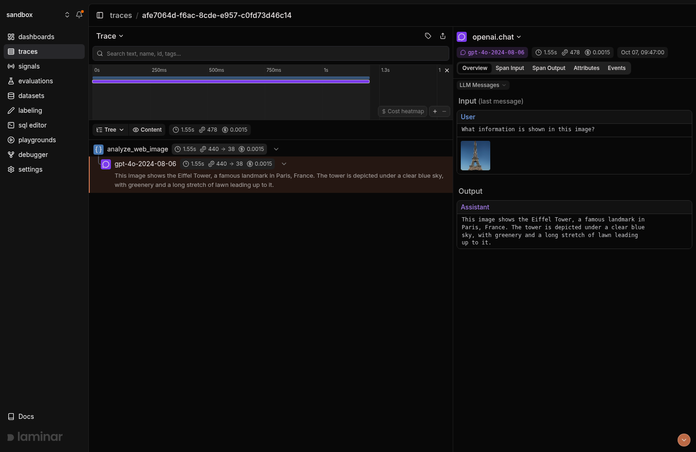
Task: Click the purple span bar in timeline
Action: point(231,81)
